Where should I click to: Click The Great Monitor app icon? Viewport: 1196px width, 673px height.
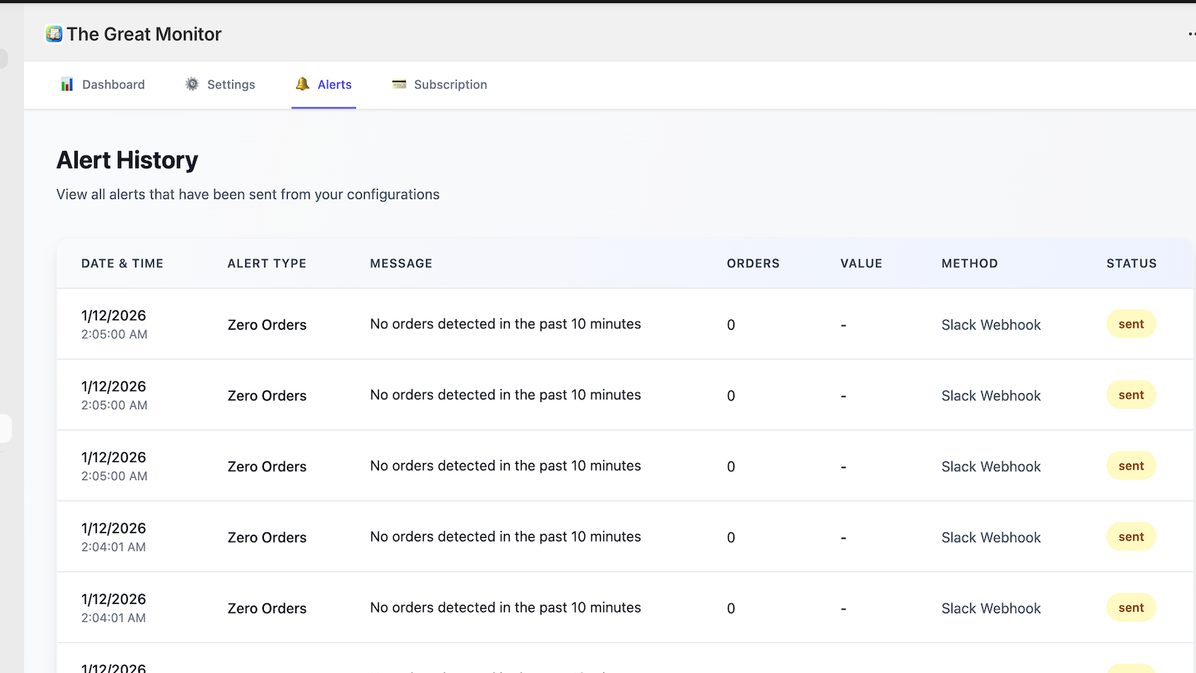point(53,34)
